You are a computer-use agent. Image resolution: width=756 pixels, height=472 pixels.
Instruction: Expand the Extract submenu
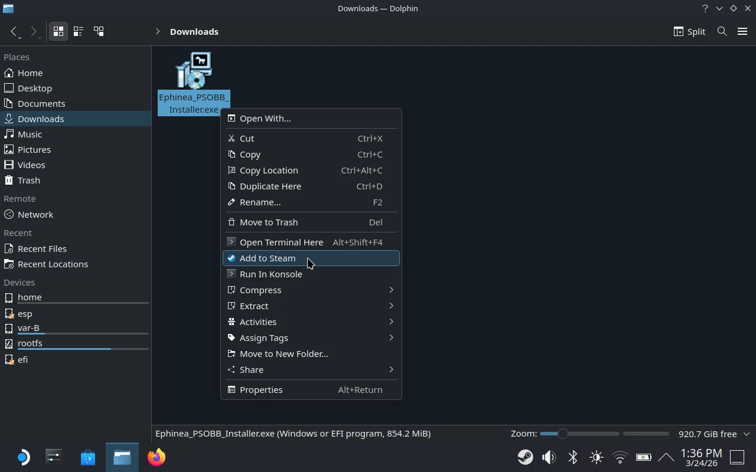pyautogui.click(x=254, y=306)
